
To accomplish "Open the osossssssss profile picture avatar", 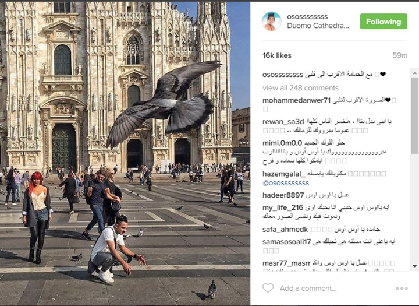I will point(272,21).
